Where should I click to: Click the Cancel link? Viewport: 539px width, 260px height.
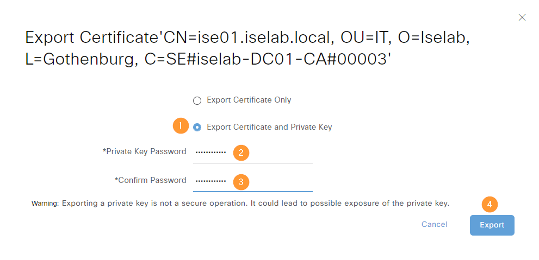click(435, 224)
